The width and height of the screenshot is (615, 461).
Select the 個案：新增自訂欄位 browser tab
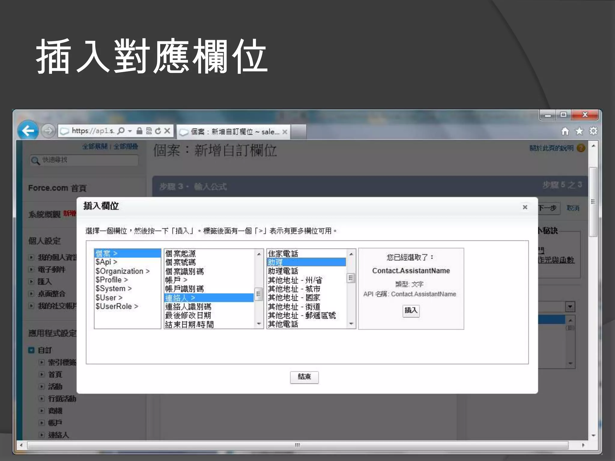click(x=233, y=132)
